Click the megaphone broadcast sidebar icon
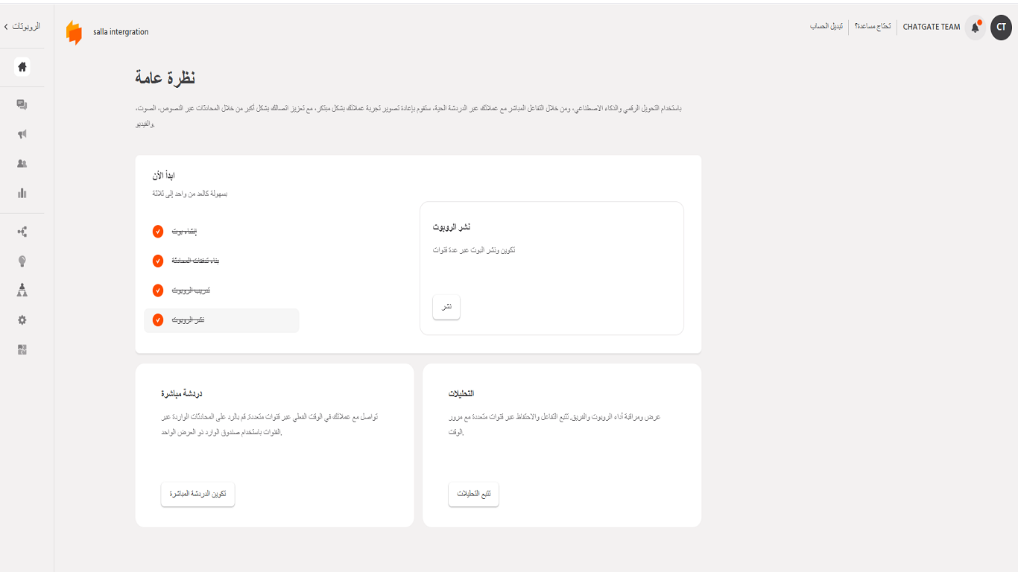The image size is (1018, 572). point(22,134)
